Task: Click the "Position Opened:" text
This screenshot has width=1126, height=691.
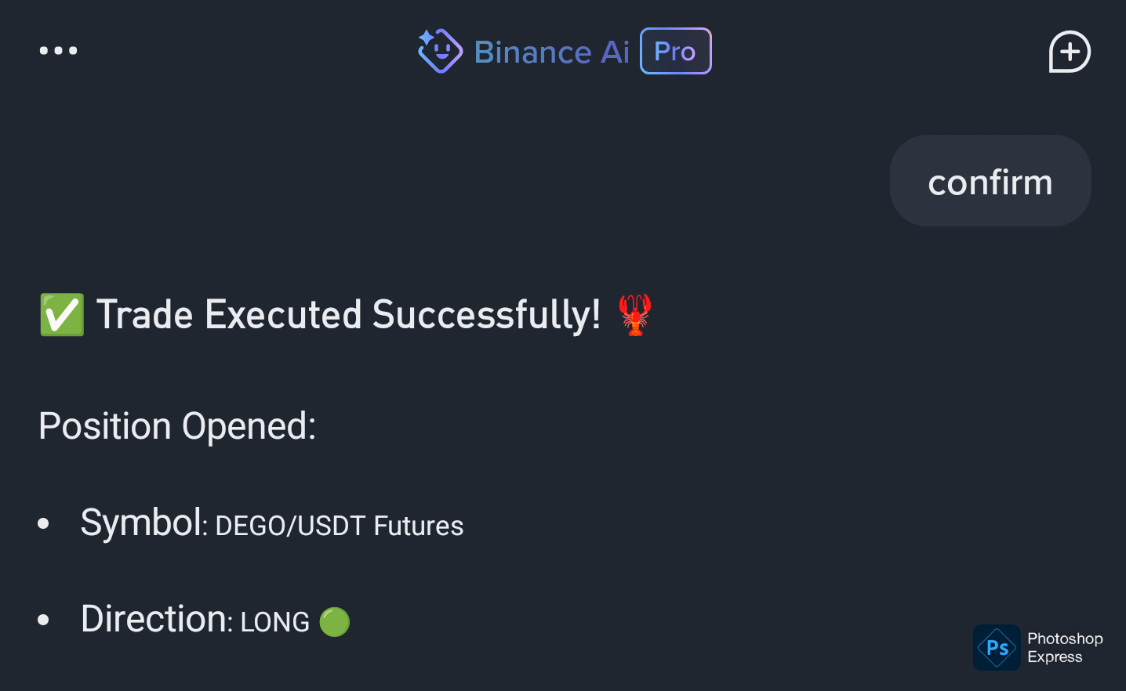Action: 177,426
